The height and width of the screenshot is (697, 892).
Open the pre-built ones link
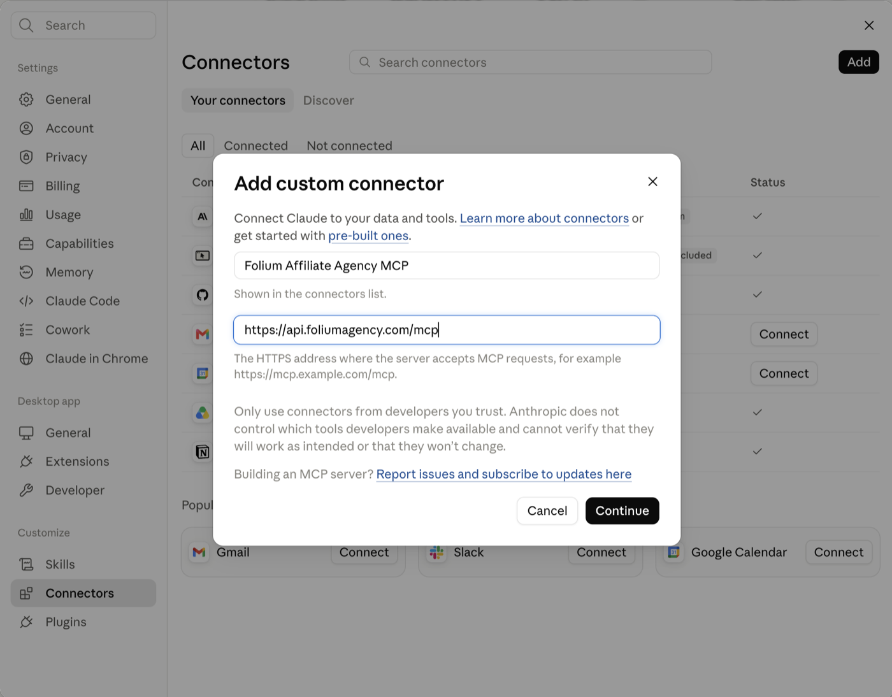click(368, 236)
